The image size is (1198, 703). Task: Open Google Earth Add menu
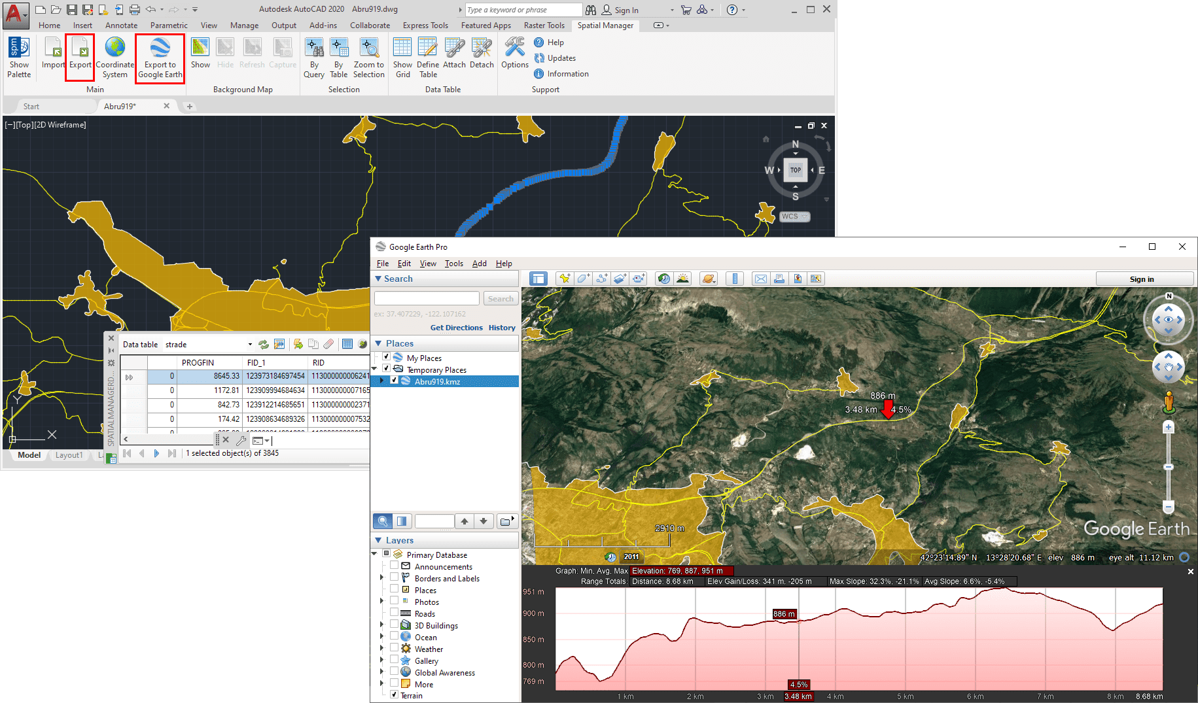point(480,264)
